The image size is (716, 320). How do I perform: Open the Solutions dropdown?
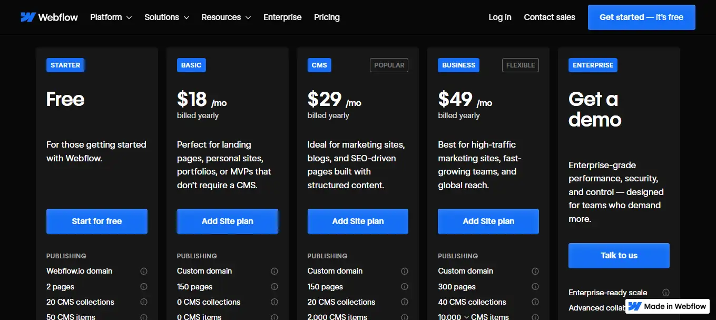click(x=166, y=17)
